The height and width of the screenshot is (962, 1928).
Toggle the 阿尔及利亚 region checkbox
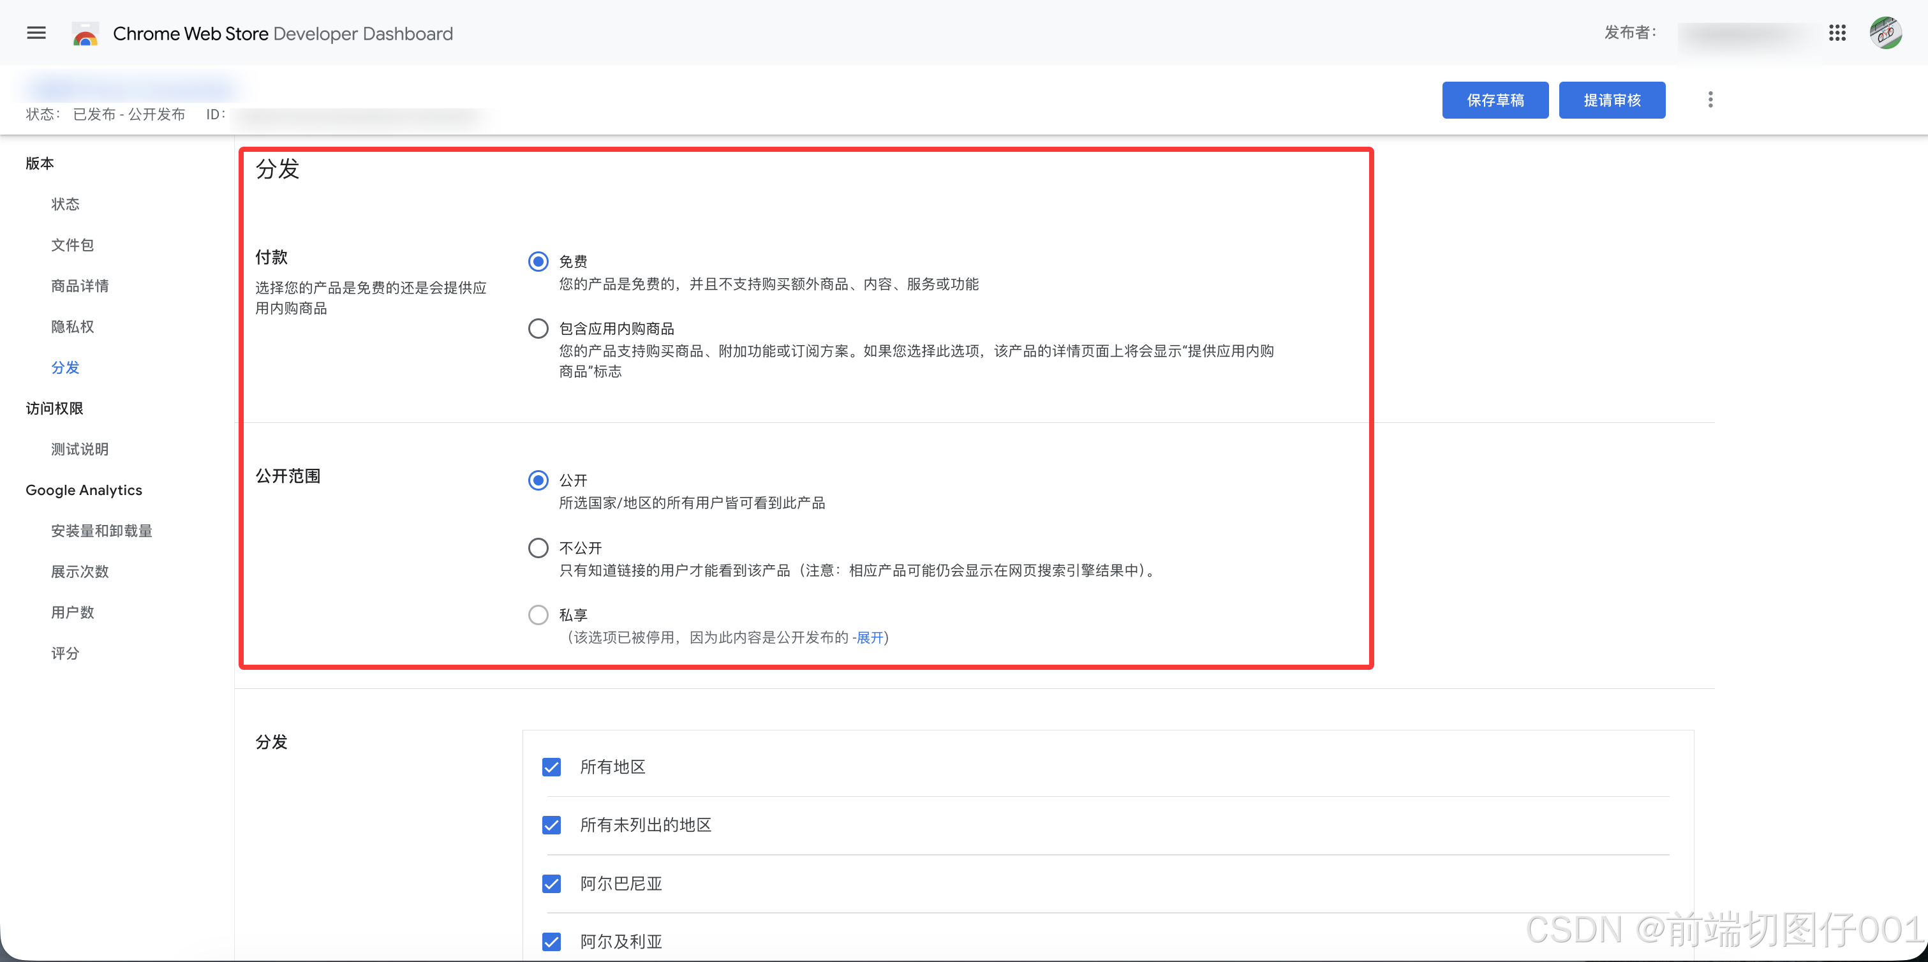pos(552,942)
